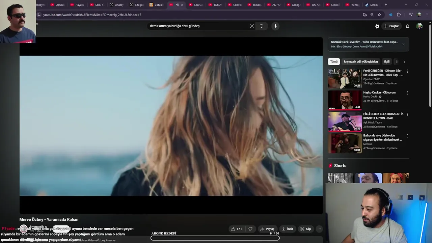Open the Chrome three-dot menu
The height and width of the screenshot is (243, 432).
click(427, 15)
